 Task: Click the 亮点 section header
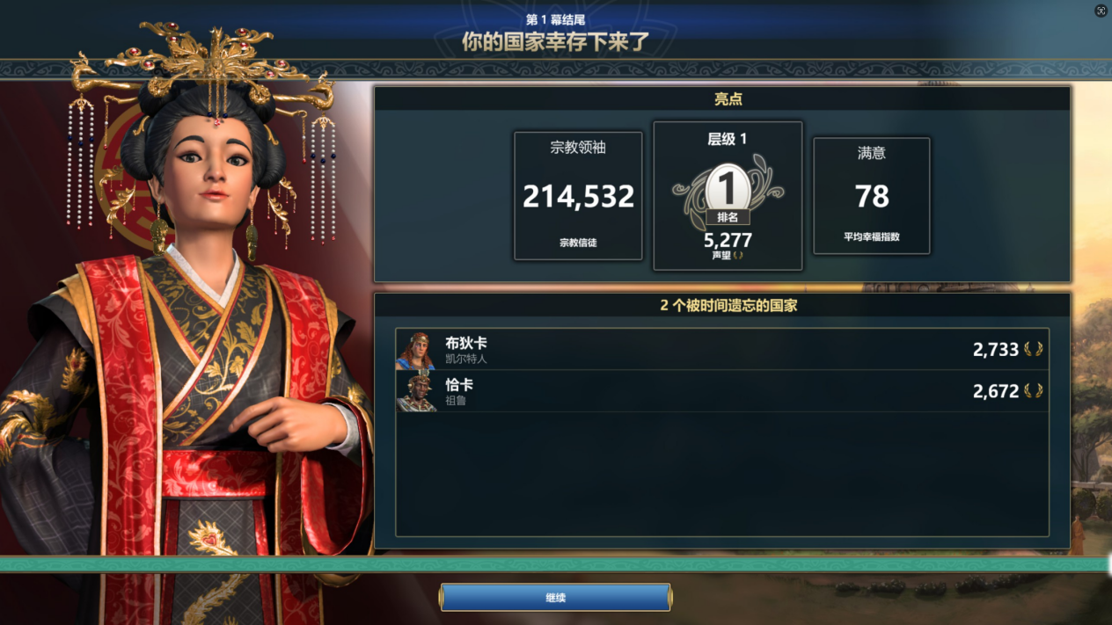click(728, 99)
